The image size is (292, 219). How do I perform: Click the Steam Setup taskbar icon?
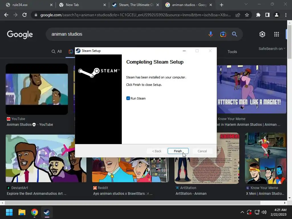tap(47, 212)
